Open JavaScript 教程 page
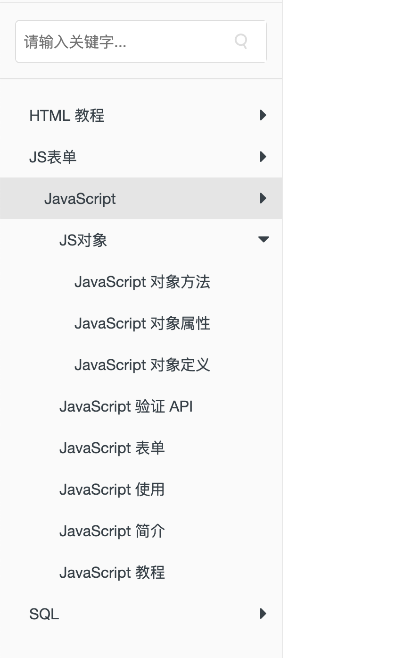 click(x=112, y=573)
